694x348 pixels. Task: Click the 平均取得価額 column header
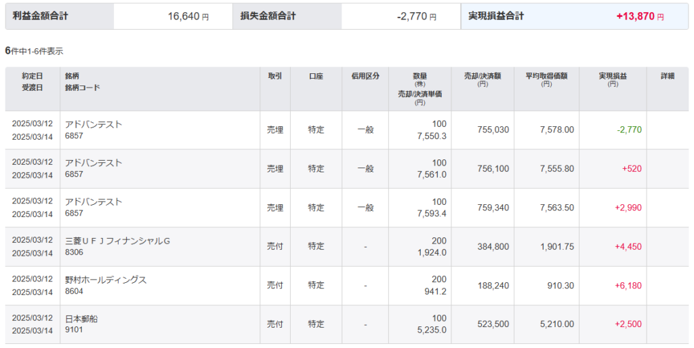tap(546, 79)
